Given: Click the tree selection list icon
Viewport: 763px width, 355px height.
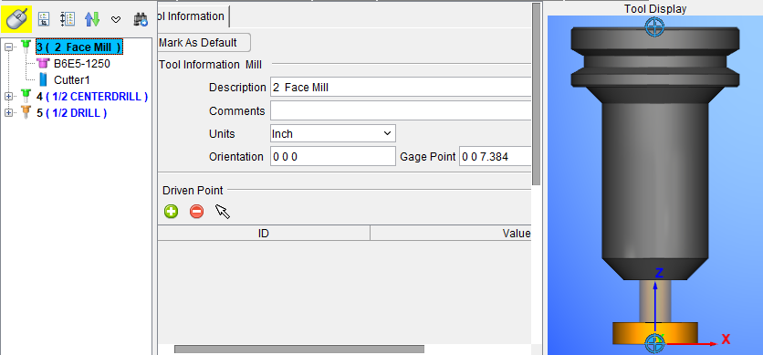Looking at the screenshot, I should pyautogui.click(x=45, y=19).
